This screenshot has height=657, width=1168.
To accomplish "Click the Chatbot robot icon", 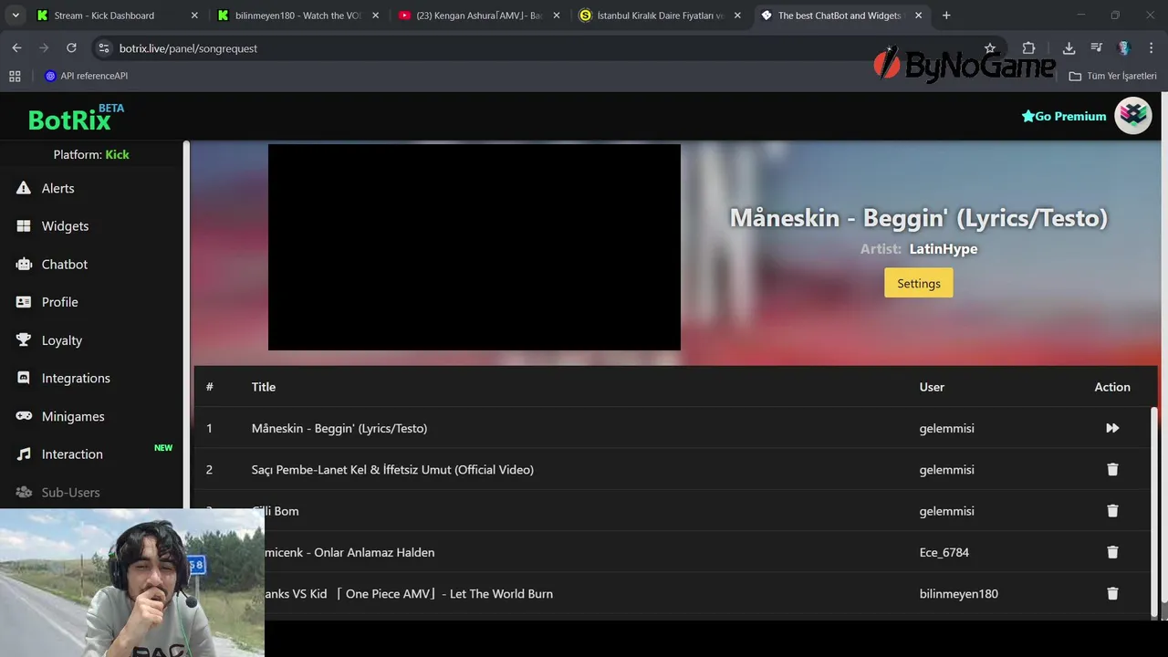I will 24,264.
